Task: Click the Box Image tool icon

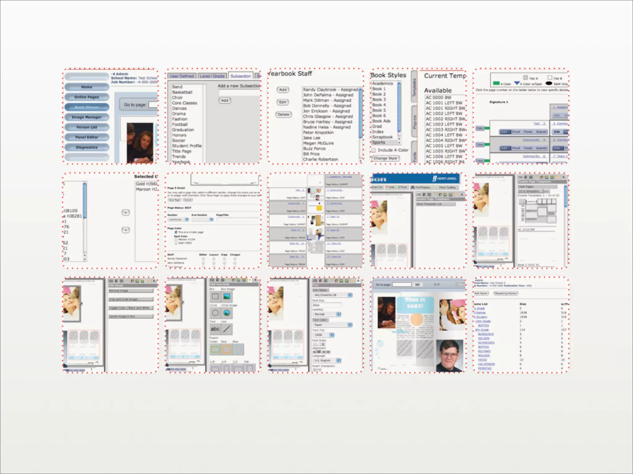Action: click(x=227, y=297)
